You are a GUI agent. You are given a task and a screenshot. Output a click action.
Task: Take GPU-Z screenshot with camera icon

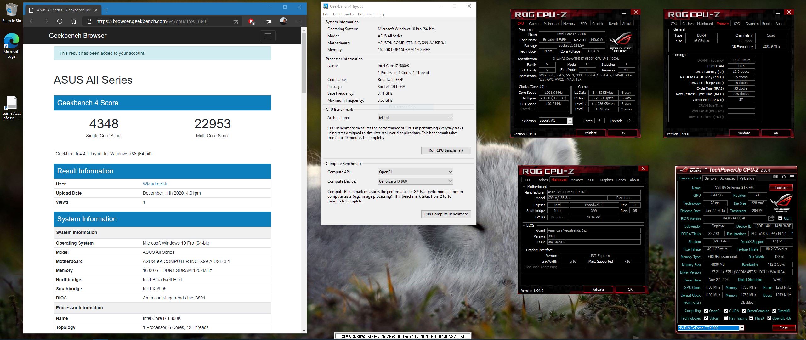click(x=776, y=177)
